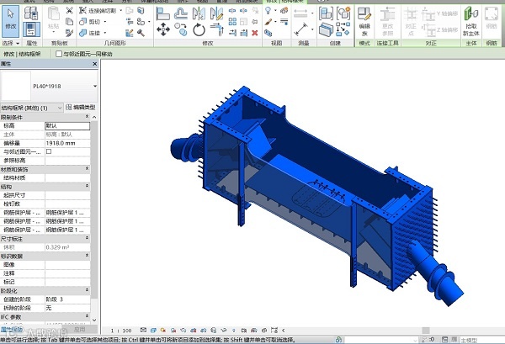Click Pick New Host (拾取新主体)
Image resolution: width=505 pixels, height=344 pixels.
[470, 22]
